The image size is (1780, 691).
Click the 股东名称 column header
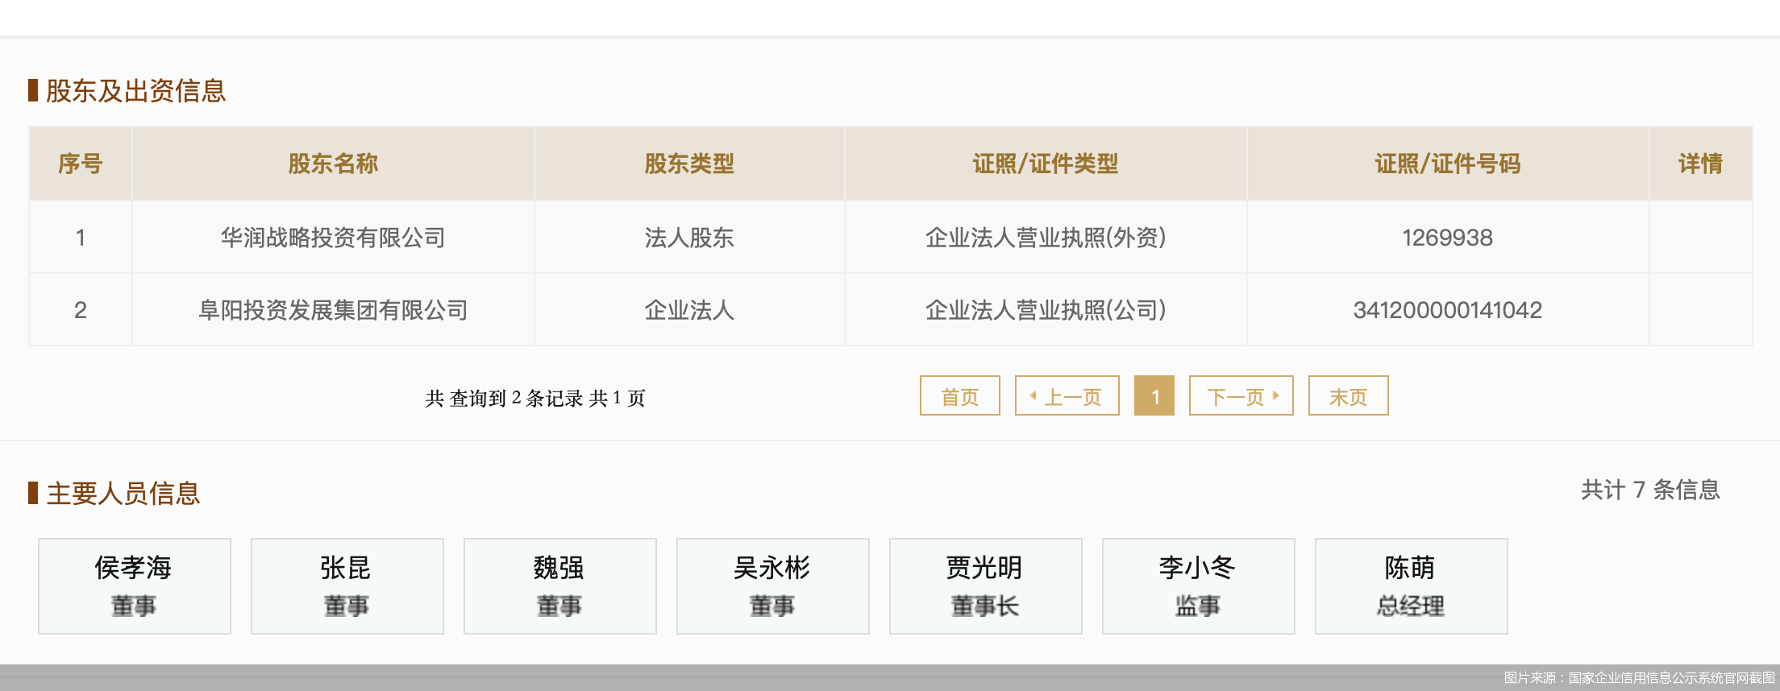333,163
